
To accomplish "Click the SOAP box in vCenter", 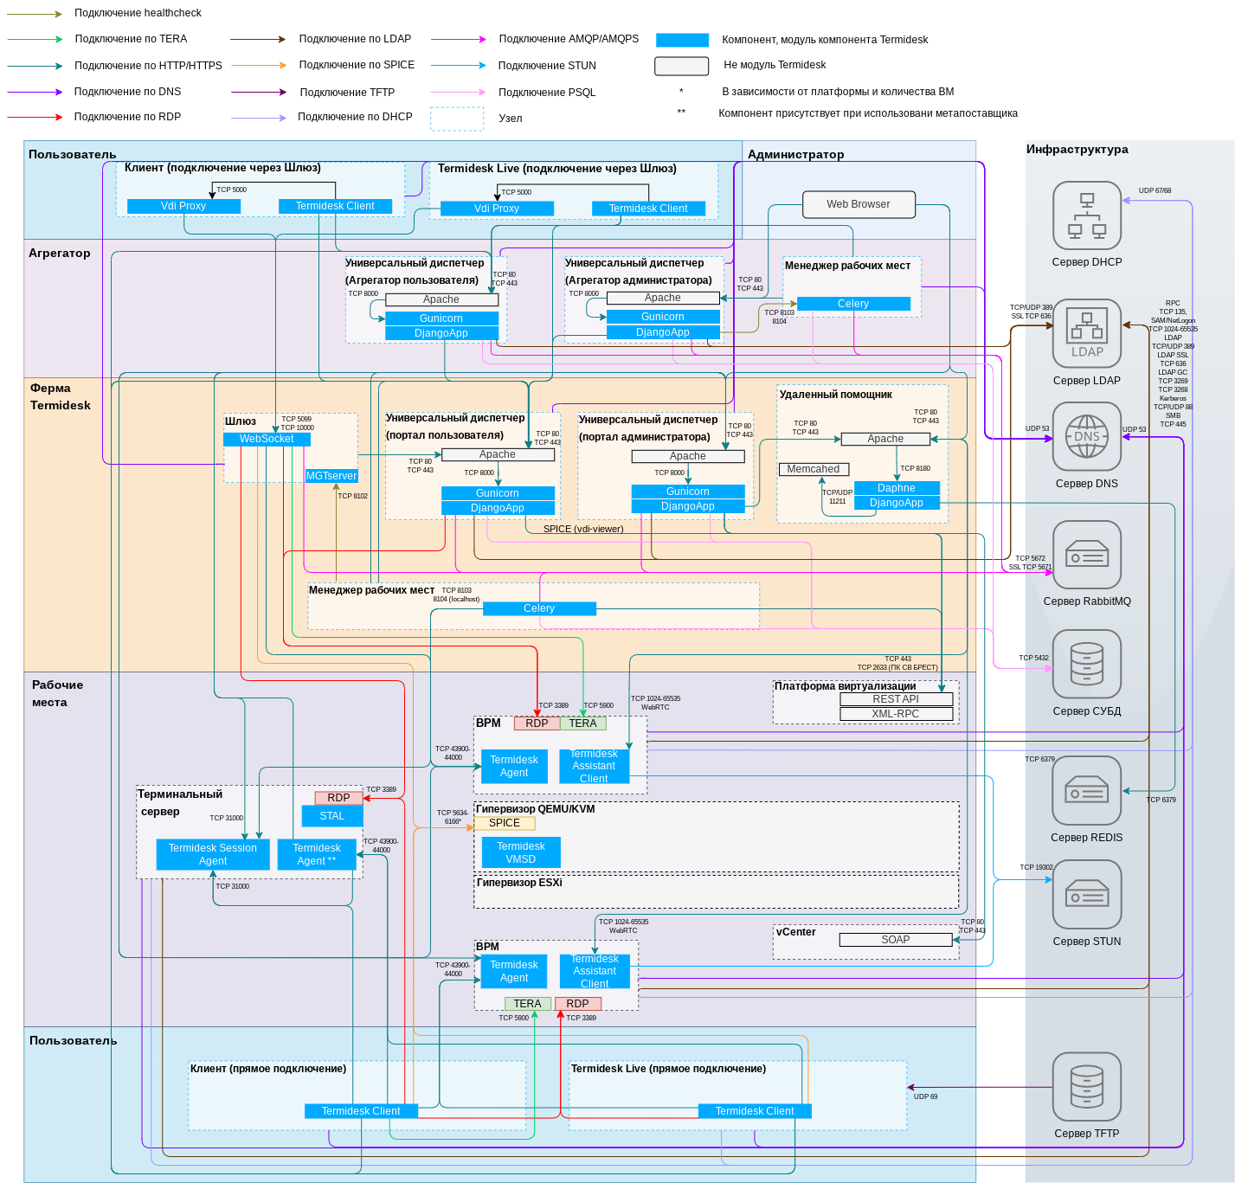I will [896, 940].
